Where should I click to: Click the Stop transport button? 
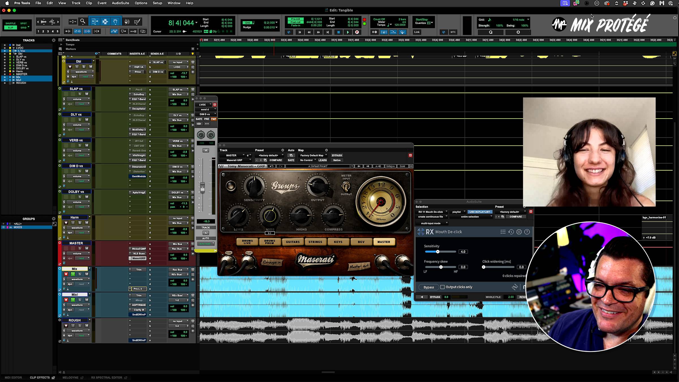(x=338, y=32)
